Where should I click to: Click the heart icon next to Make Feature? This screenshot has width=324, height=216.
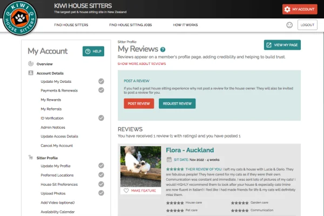126,191
